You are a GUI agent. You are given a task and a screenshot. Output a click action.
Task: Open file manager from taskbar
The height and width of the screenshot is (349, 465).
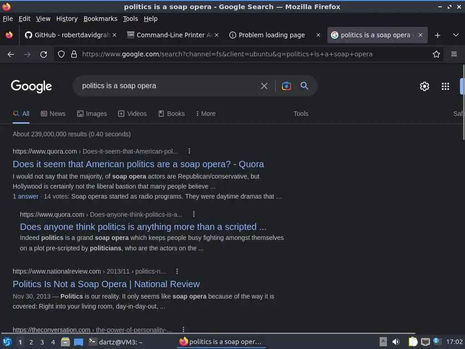pos(65,342)
